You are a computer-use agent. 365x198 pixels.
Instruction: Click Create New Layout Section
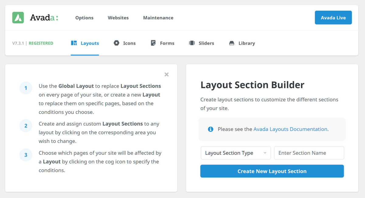272,171
